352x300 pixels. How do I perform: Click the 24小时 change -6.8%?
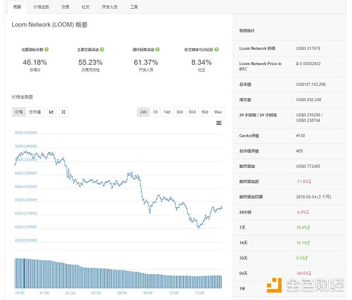tap(303, 212)
